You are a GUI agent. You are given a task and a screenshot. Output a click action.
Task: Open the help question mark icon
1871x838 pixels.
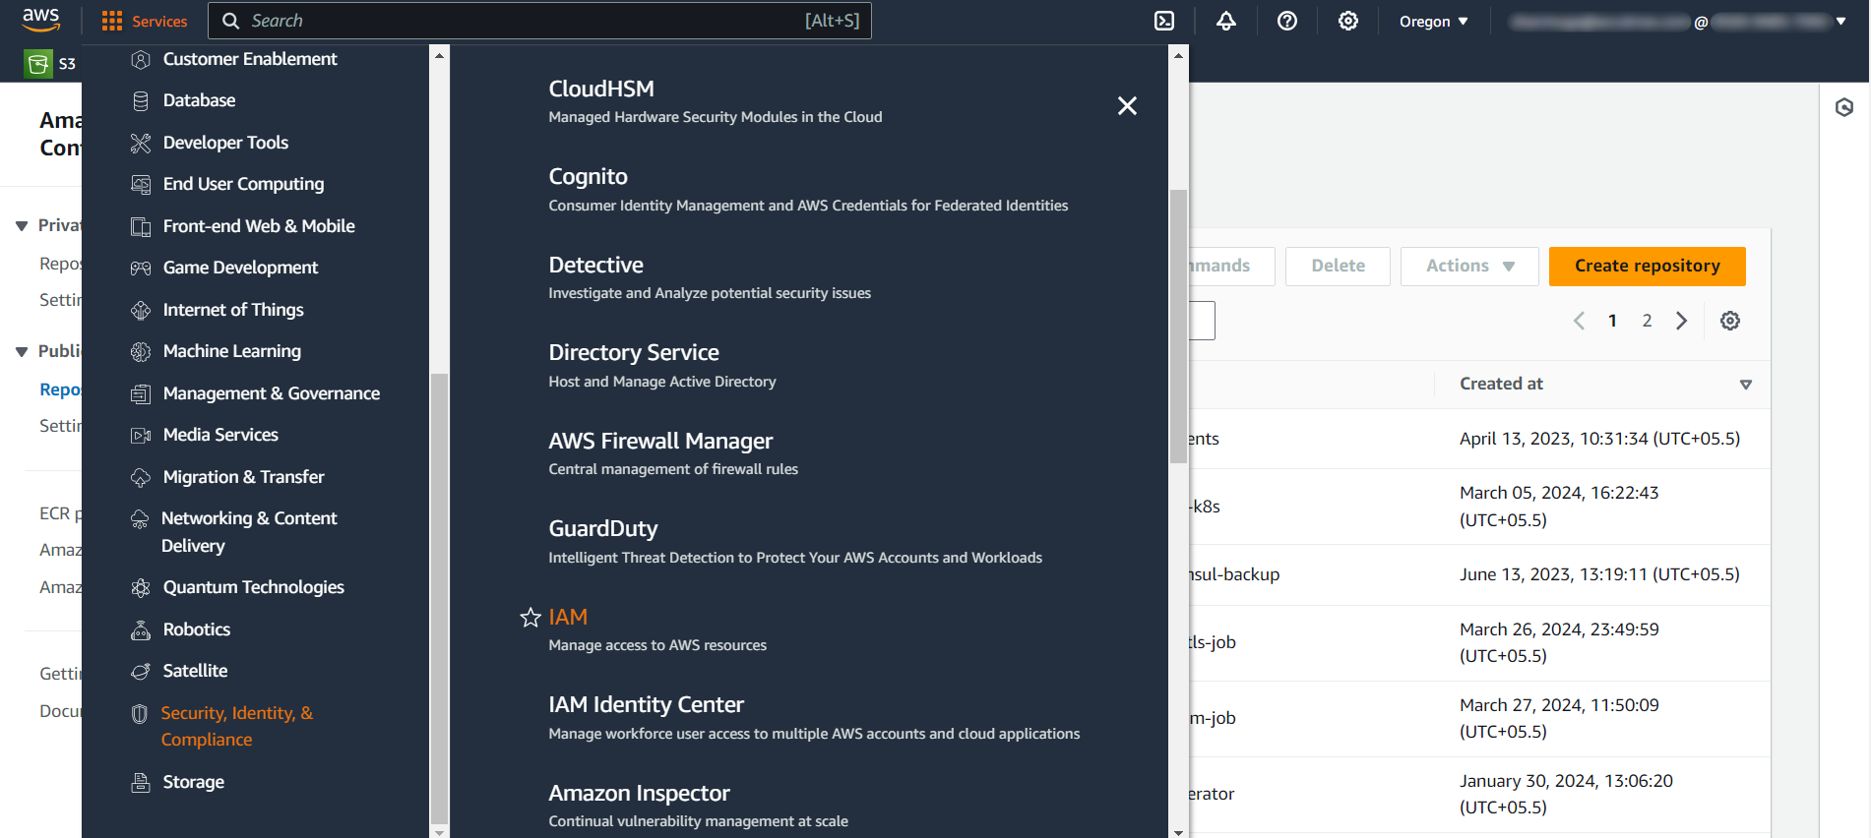(x=1287, y=21)
